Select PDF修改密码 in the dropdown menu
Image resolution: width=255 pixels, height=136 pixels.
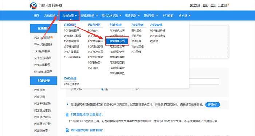pos(95,52)
